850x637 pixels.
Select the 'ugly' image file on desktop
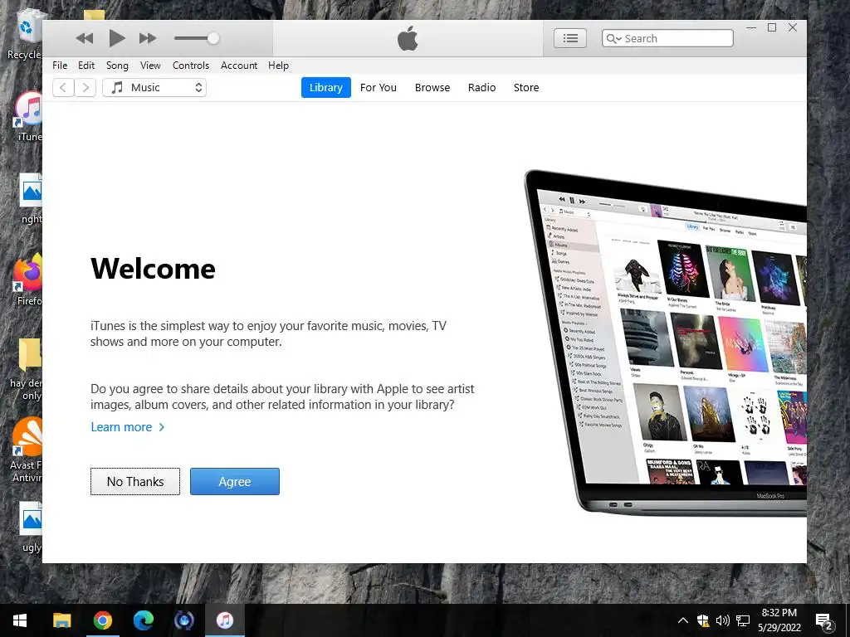(x=31, y=527)
